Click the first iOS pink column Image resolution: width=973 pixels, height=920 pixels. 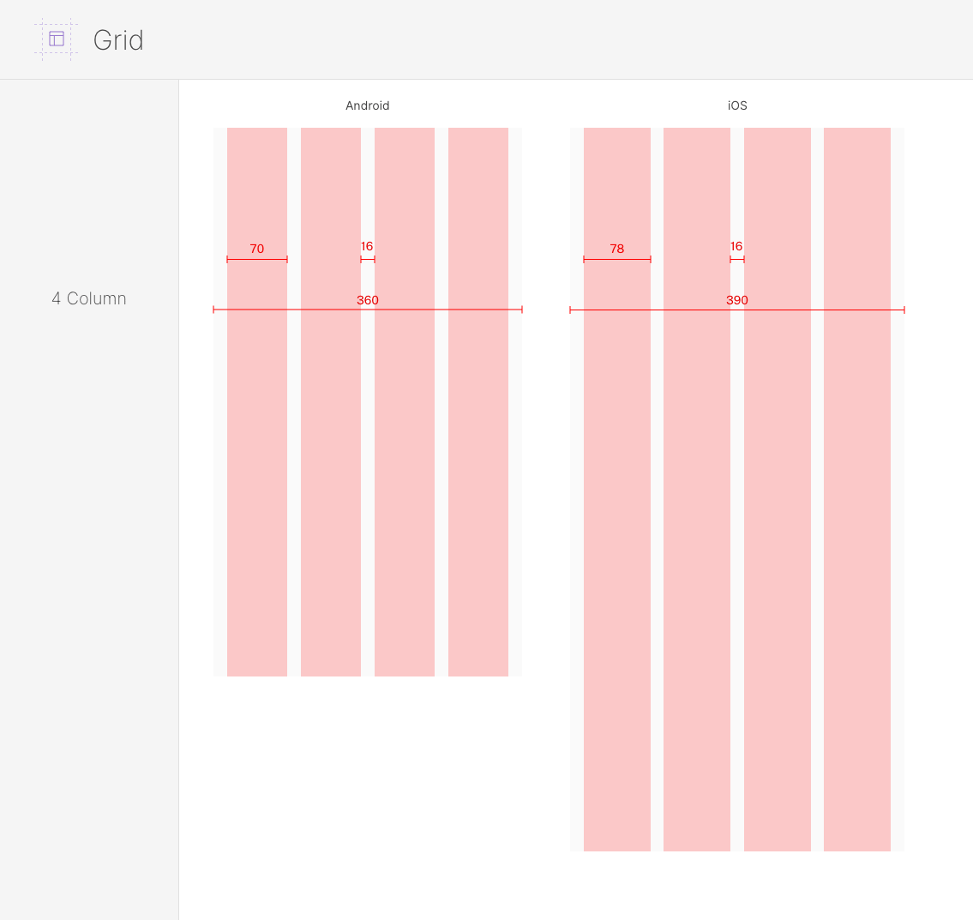(617, 490)
